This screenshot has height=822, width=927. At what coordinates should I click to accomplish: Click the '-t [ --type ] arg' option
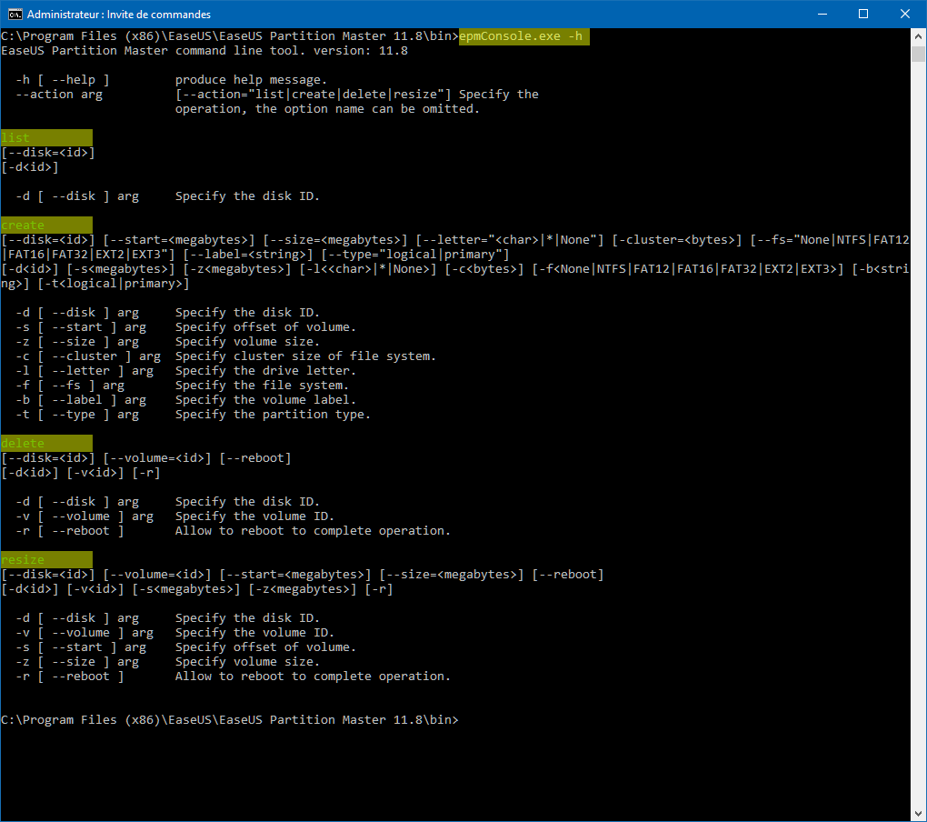coord(77,415)
